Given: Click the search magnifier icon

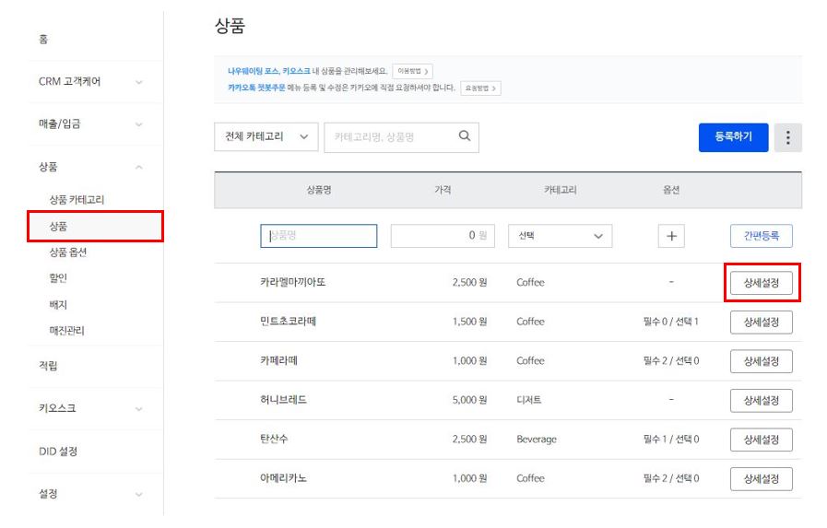Looking at the screenshot, I should 464,136.
